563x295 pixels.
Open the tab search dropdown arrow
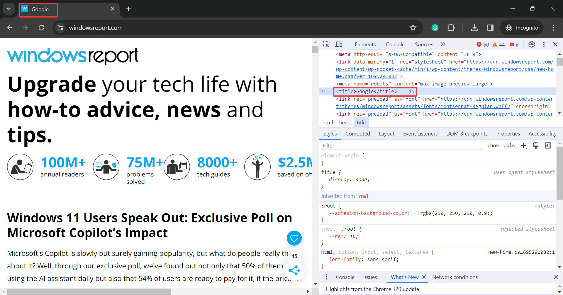(x=9, y=9)
